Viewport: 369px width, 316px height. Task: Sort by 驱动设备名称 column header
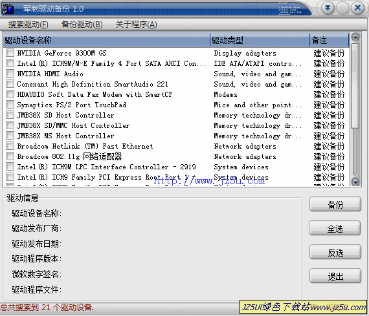point(107,40)
